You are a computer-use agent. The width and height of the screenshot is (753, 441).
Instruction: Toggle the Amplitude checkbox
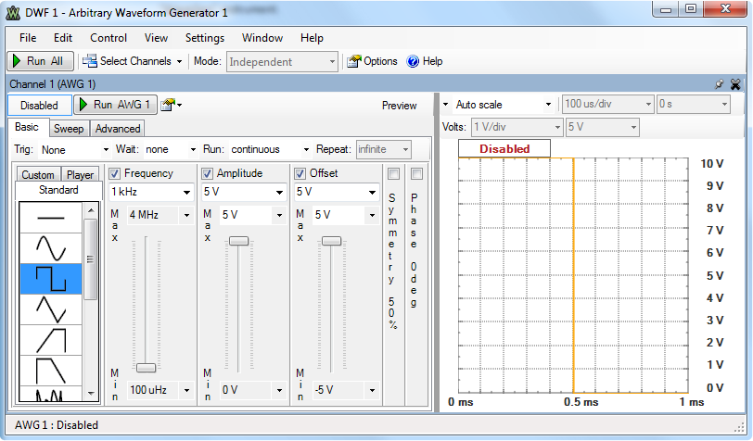[207, 173]
